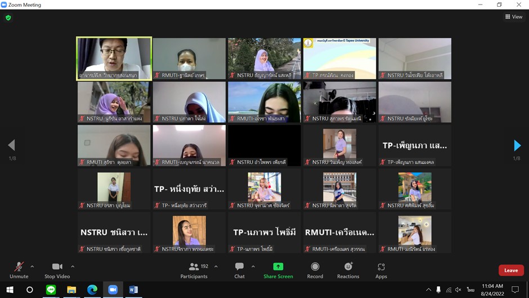529x298 pixels.
Task: Expand the chat options arrow next to Chat
Action: [x=253, y=266]
